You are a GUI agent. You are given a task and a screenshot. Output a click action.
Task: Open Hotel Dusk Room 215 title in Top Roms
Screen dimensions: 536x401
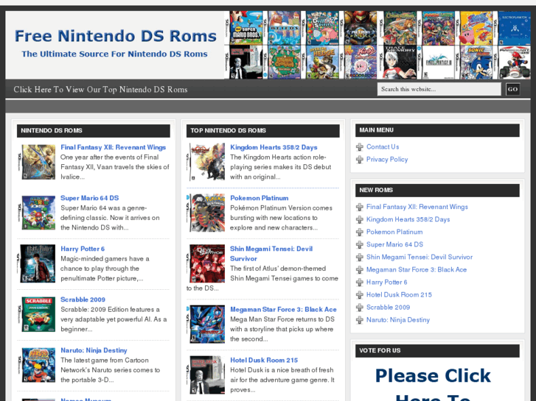(x=264, y=360)
